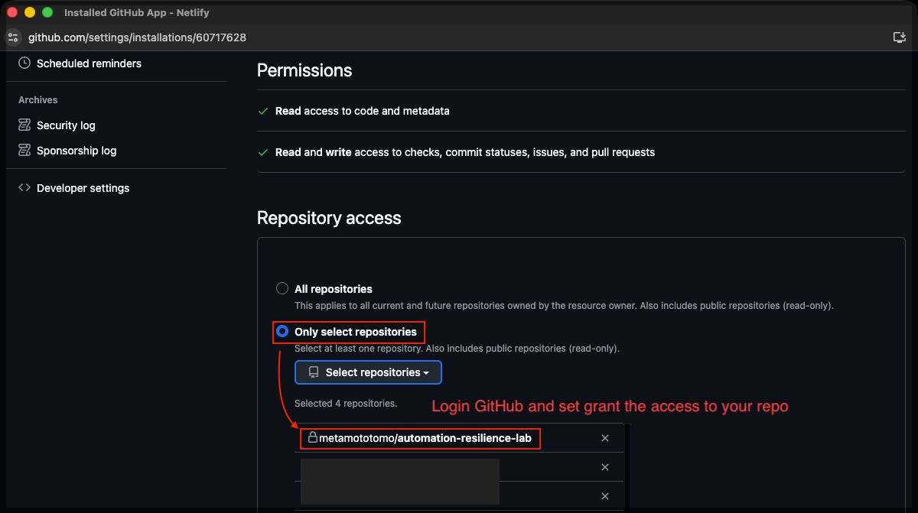Click the github.com URL in address bar
918x513 pixels.
click(137, 37)
